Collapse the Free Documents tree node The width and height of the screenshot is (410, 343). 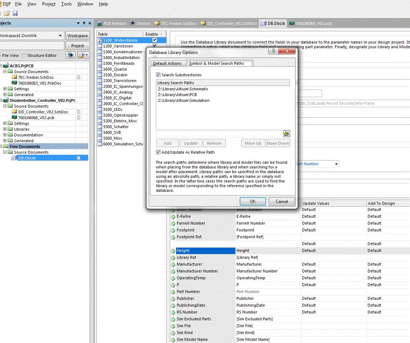tap(1, 146)
